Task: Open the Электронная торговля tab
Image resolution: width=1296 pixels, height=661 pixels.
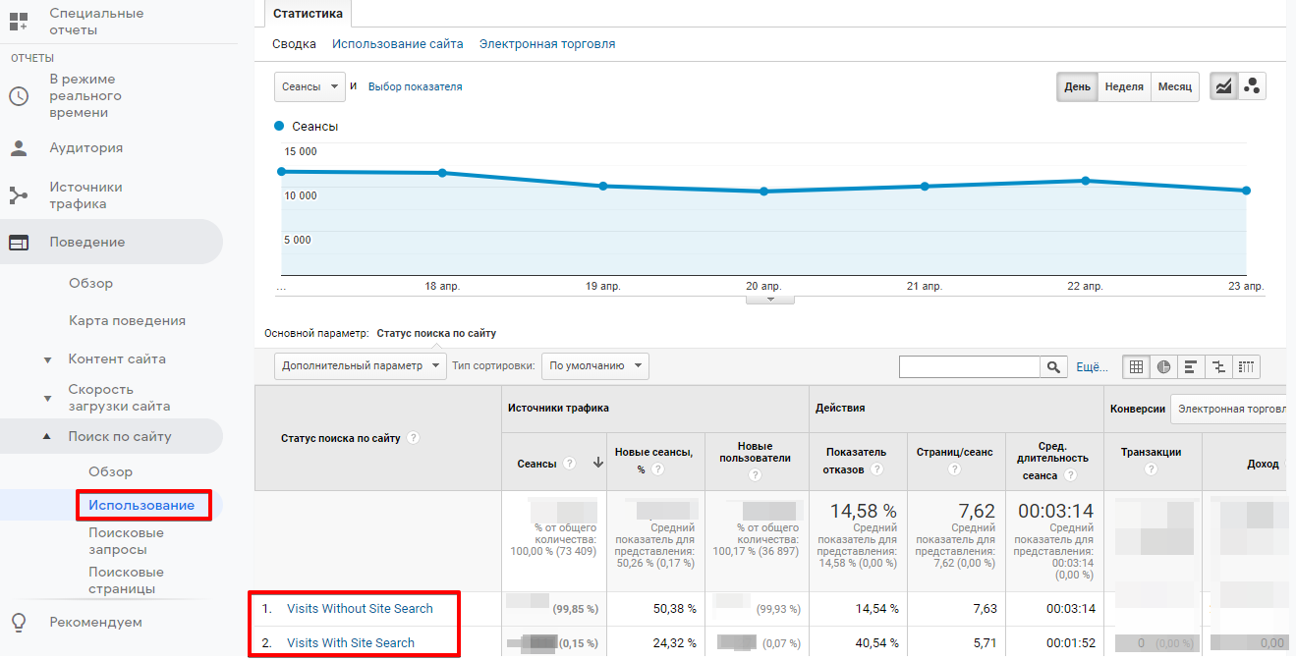Action: pos(546,44)
